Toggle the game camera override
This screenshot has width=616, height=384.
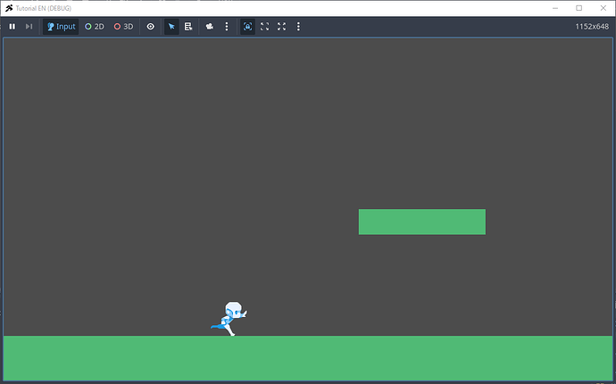coord(209,27)
